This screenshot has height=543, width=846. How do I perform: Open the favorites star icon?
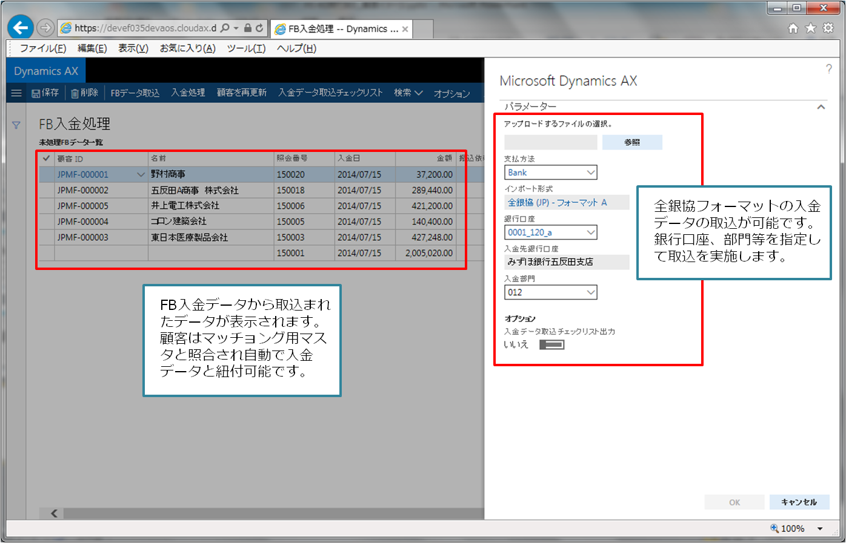pos(810,28)
